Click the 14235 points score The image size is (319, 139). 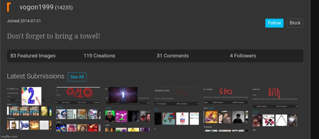point(64,8)
